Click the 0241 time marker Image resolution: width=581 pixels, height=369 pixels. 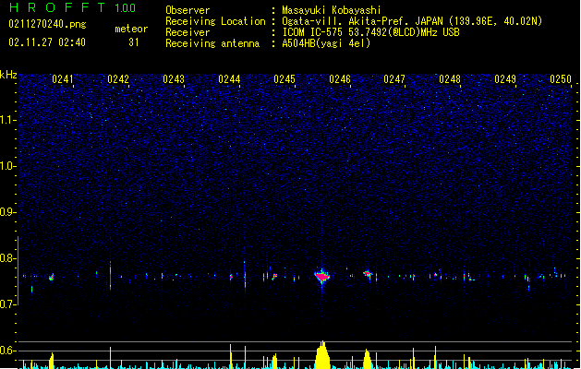point(63,79)
